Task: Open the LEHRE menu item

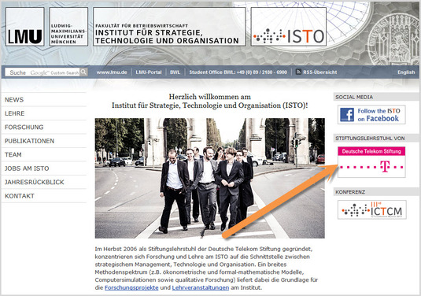Action: click(x=15, y=113)
